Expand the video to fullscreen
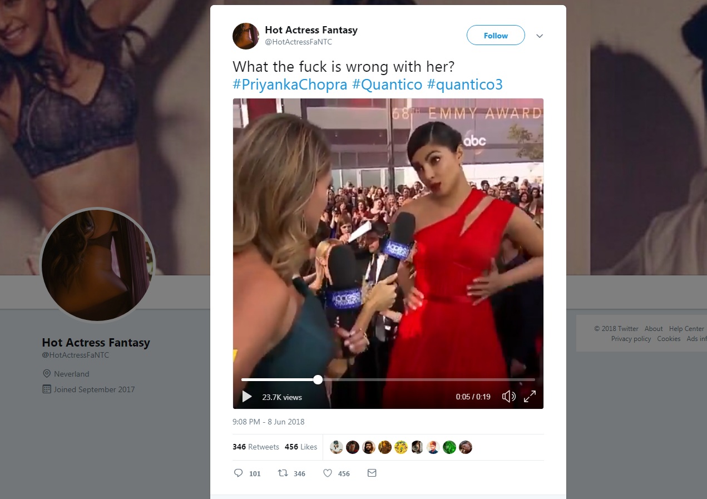This screenshot has width=707, height=499. [530, 397]
